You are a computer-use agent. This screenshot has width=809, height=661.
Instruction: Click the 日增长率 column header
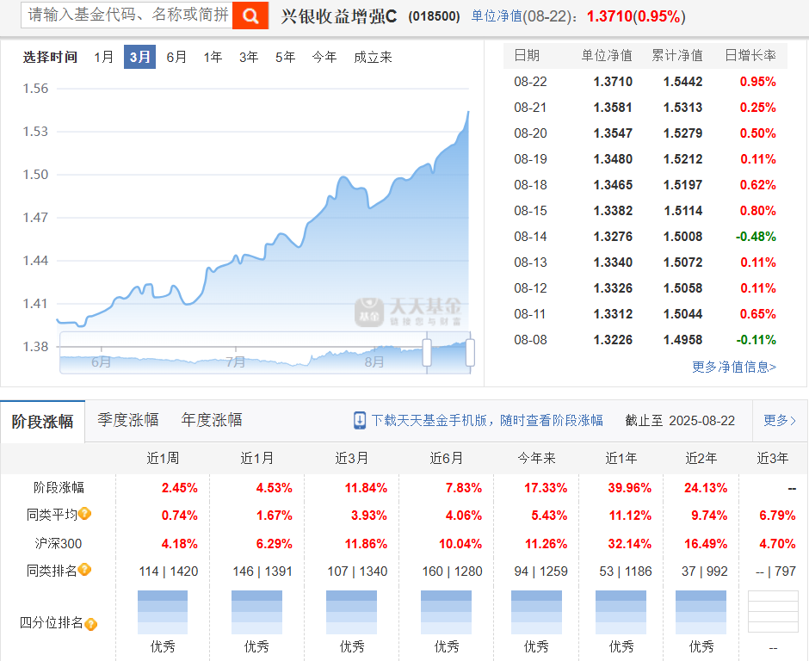750,55
